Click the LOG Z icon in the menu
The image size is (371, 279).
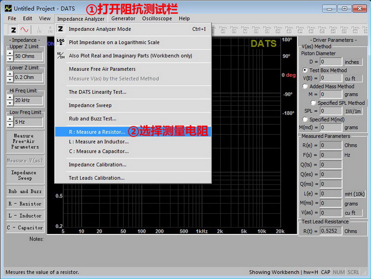(x=61, y=42)
